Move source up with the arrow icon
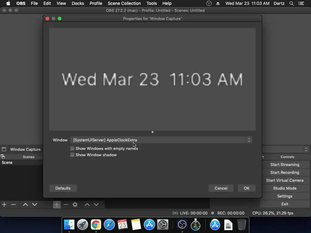 pos(87,204)
